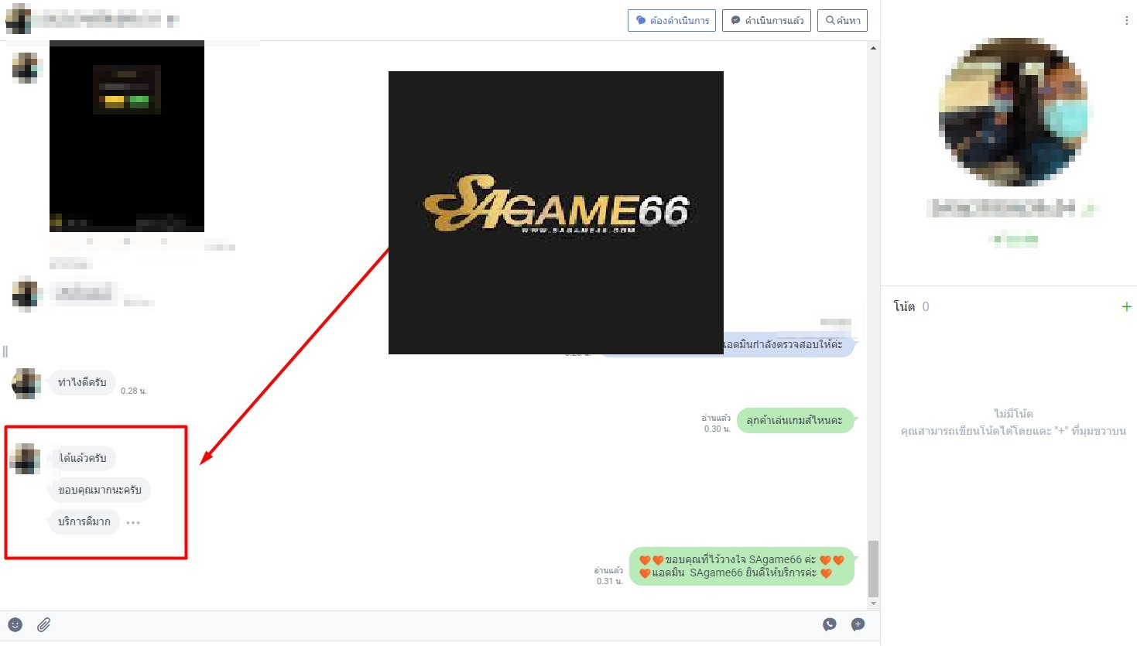Open the dark screenshot image in chat
The width and height of the screenshot is (1137, 646).
tap(127, 135)
